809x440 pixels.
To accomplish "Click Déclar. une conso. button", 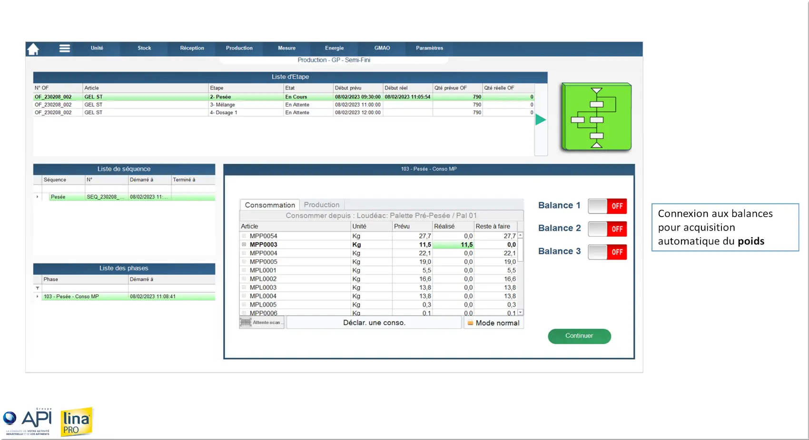I will tap(374, 322).
